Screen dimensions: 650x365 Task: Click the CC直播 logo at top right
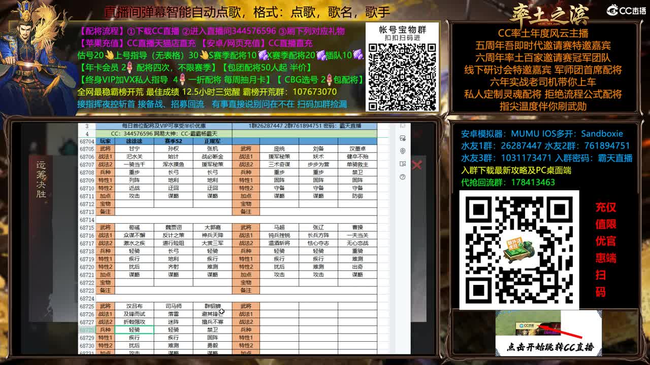(x=627, y=11)
